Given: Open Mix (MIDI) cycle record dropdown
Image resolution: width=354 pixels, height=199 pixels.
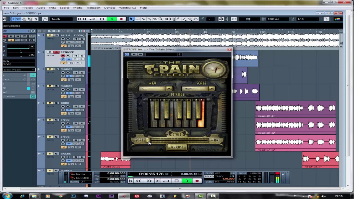Looking at the screenshot, I should tap(81, 178).
